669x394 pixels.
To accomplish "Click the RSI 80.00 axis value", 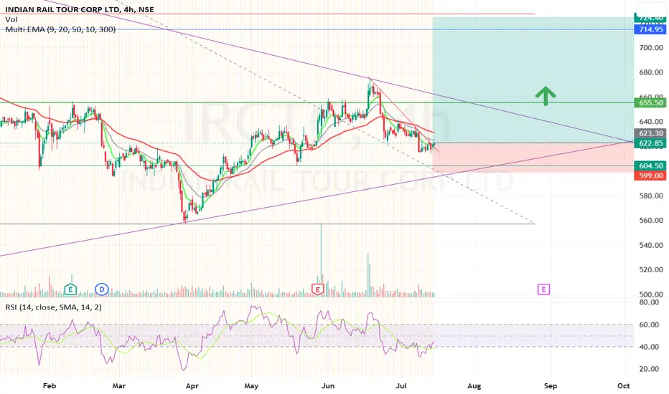I will pos(649,302).
